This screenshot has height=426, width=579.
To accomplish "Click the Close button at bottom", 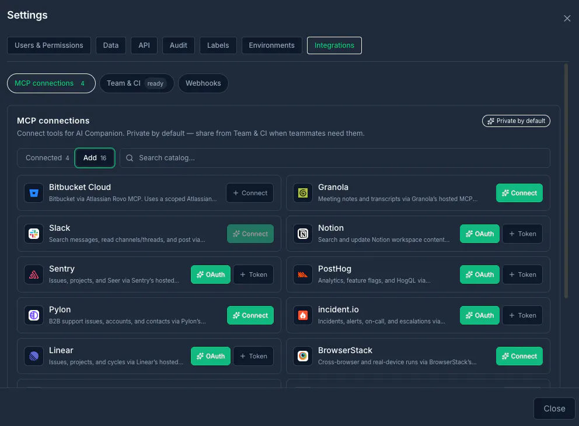I will click(x=554, y=409).
